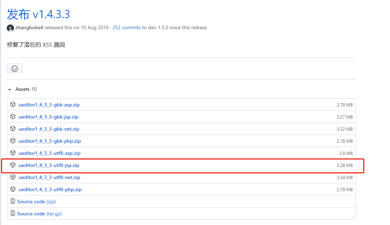Image resolution: width=390 pixels, height=225 pixels.
Task: Select the 修复了潜在的 XSS 漏洞 description text
Action: click(x=36, y=45)
